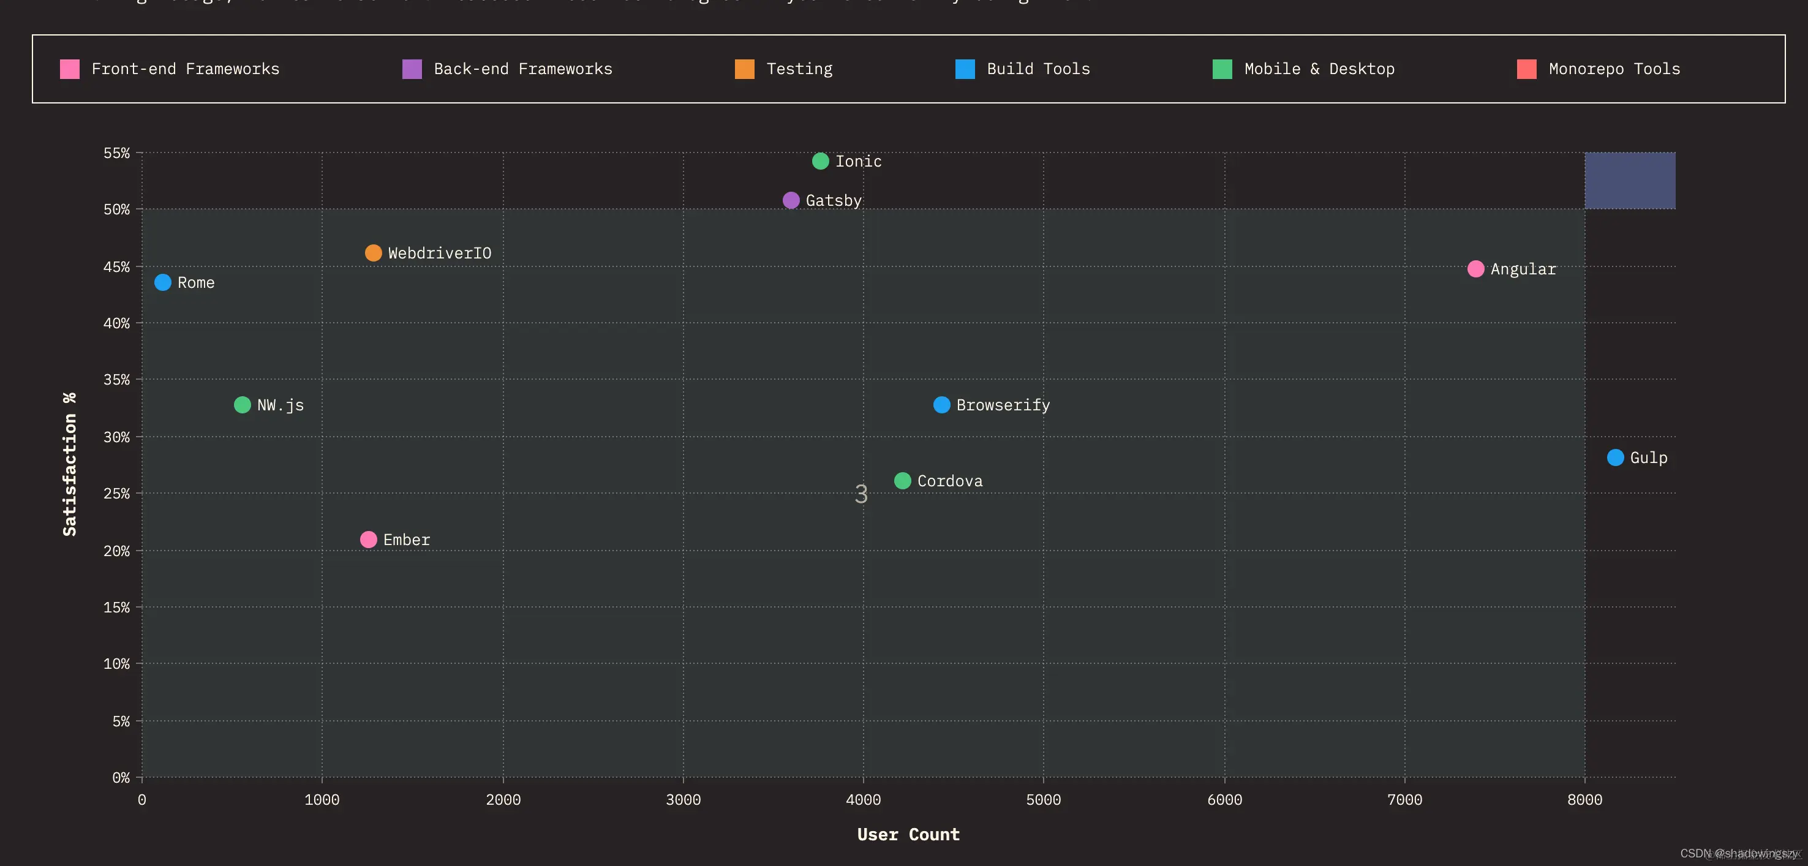Image resolution: width=1808 pixels, height=866 pixels.
Task: Click the User Count axis title
Action: 908,834
